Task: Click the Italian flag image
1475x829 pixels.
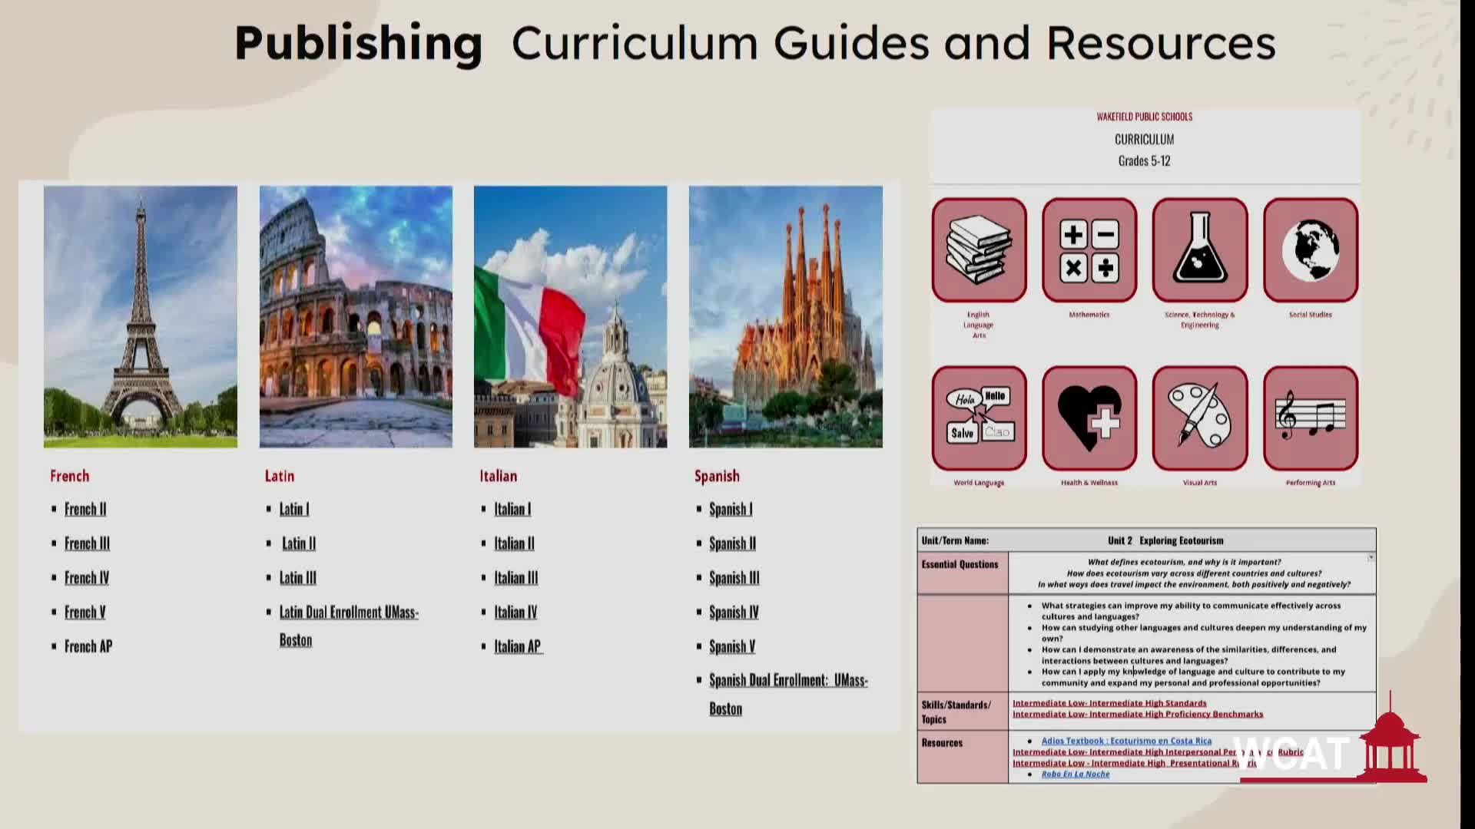Action: pos(570,316)
